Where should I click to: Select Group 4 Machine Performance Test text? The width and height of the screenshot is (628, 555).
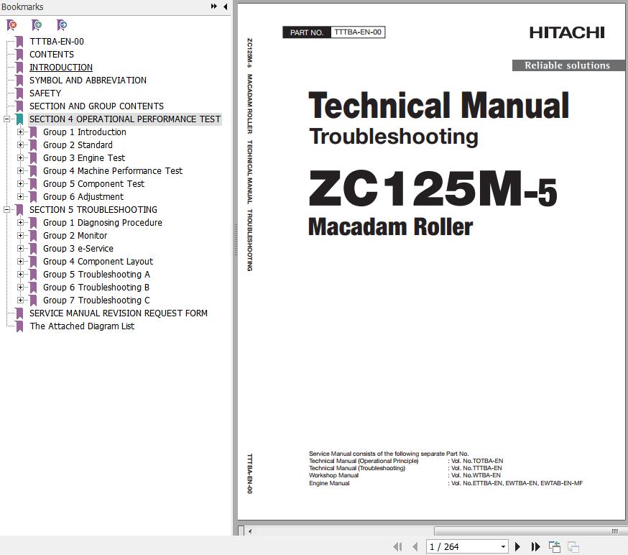(113, 170)
